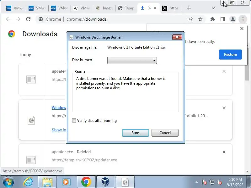Bookmark this tab with star icon
251x188 pixels.
200,19
